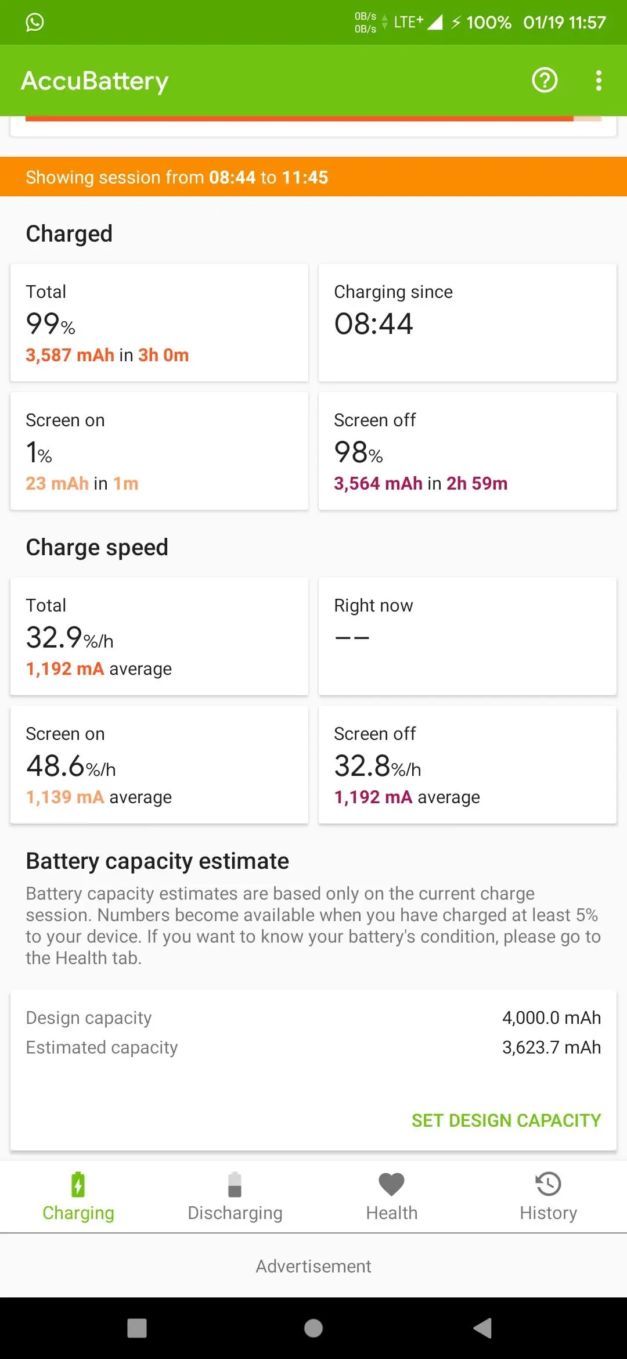
Task: Select the Charge speed Right now card
Action: tap(467, 636)
